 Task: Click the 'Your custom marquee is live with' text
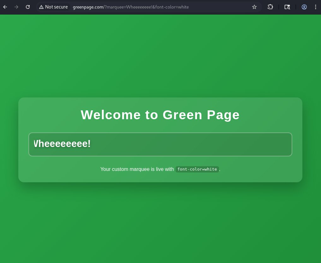click(137, 169)
